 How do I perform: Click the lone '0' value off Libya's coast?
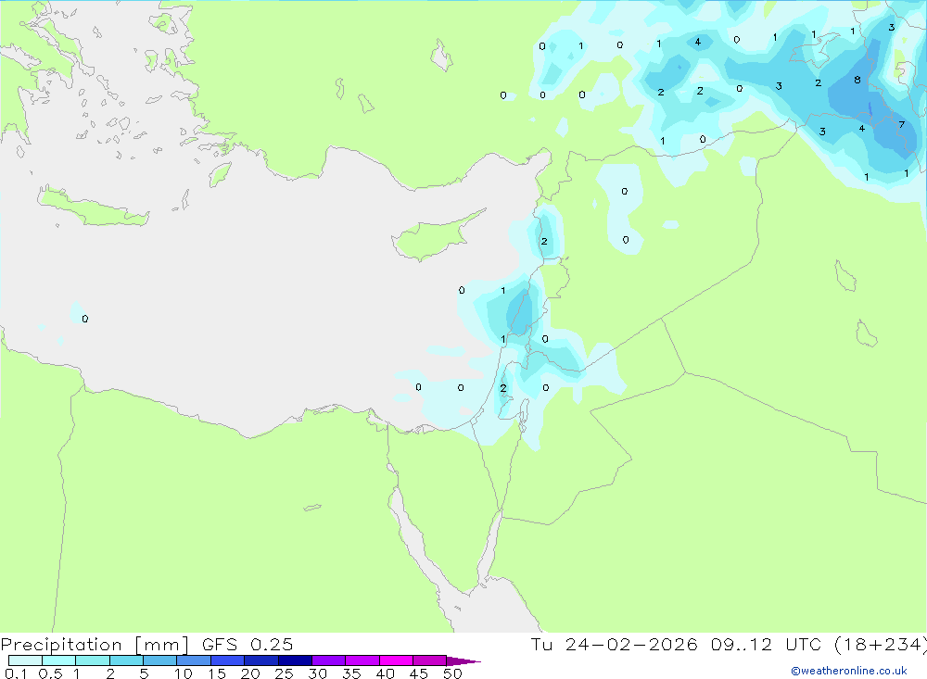85,319
